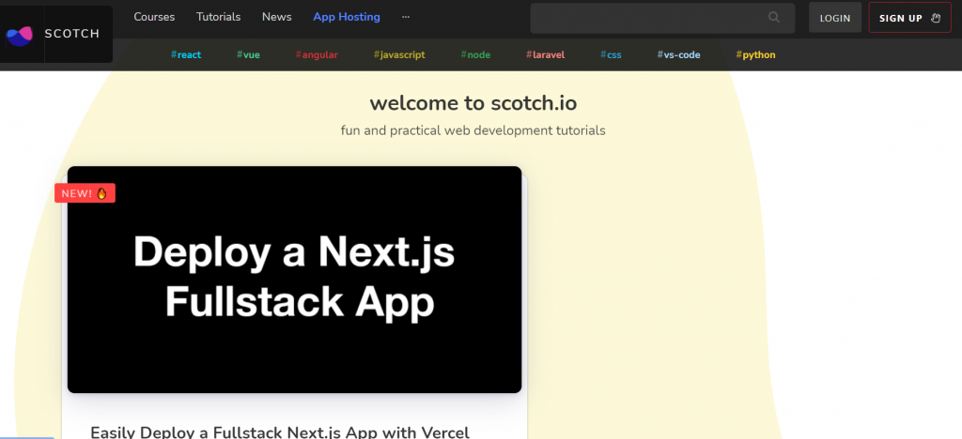Select the #javascript tag
962x439 pixels.
(399, 54)
